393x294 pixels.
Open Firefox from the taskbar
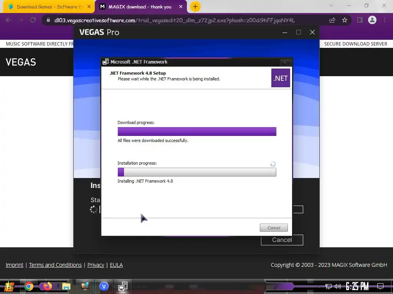(47, 286)
